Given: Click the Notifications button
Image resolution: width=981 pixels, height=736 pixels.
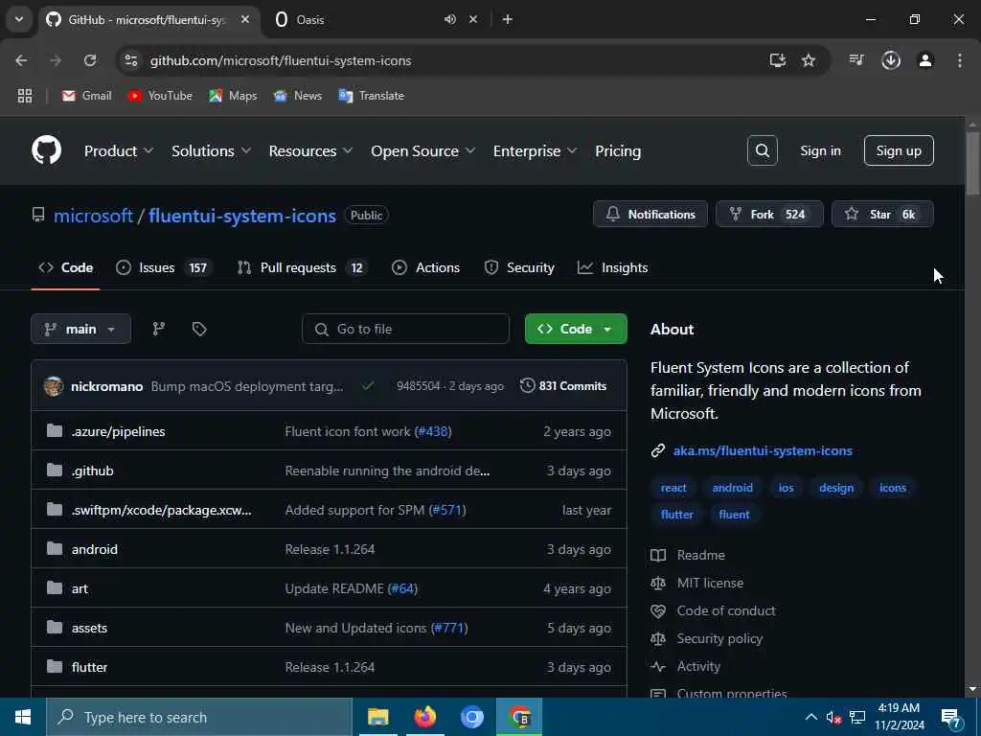Looking at the screenshot, I should [650, 214].
